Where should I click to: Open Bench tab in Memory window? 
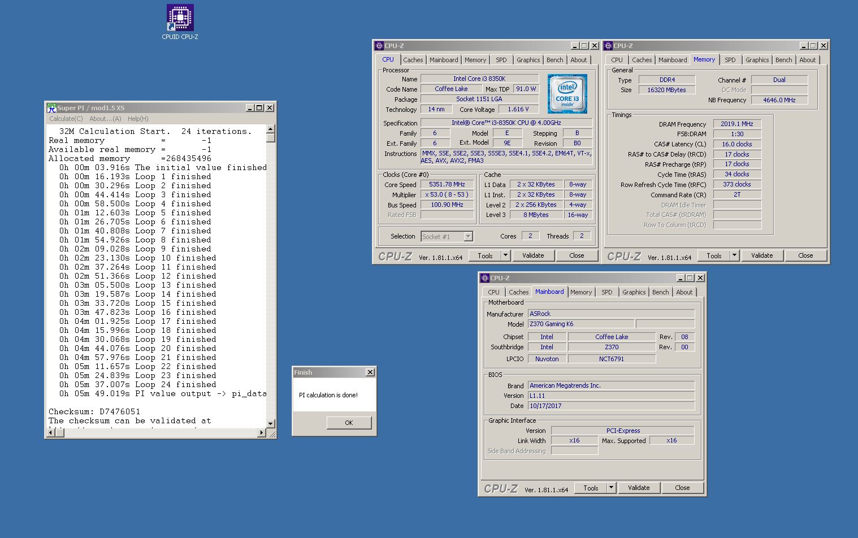(783, 60)
